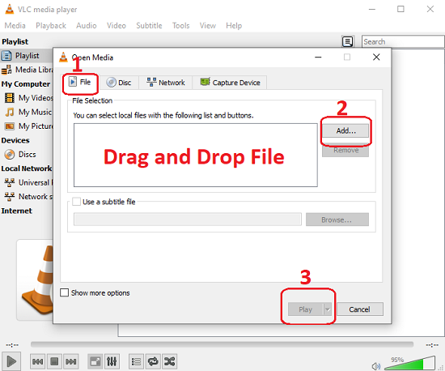Adjust the volume slider at 95%

410,363
